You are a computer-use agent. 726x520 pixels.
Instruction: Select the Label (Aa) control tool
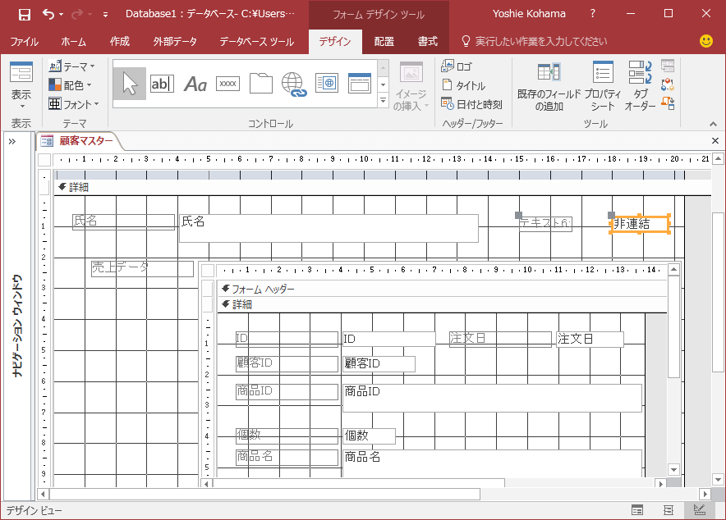[x=195, y=84]
